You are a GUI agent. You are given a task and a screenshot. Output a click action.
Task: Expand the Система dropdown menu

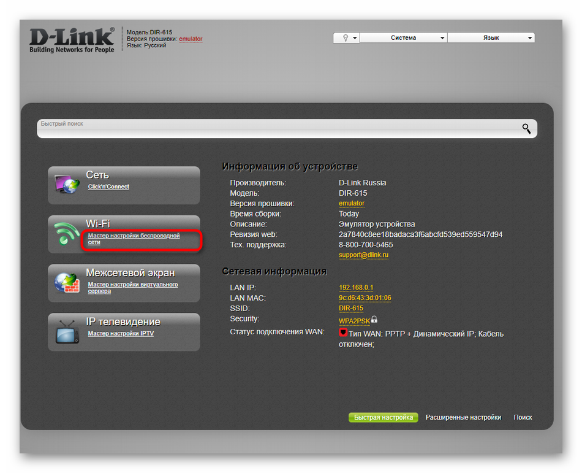point(403,38)
